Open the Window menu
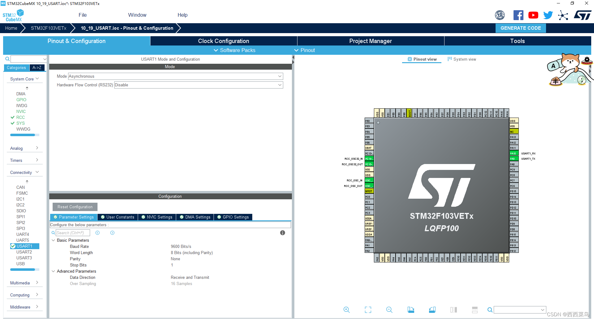Viewport: 594px width, 320px height. tap(137, 15)
